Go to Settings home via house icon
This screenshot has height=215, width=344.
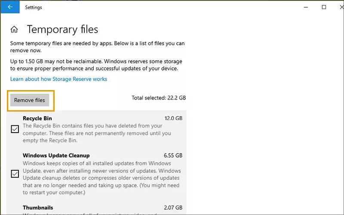click(14, 30)
